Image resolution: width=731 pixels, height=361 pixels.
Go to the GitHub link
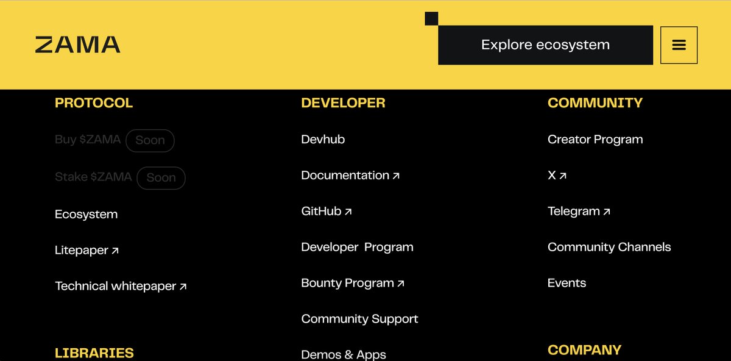pyautogui.click(x=327, y=211)
